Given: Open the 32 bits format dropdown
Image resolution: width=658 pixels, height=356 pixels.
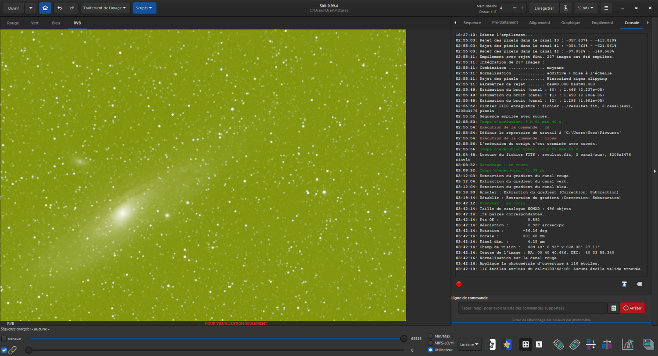Looking at the screenshot, I should [x=585, y=8].
